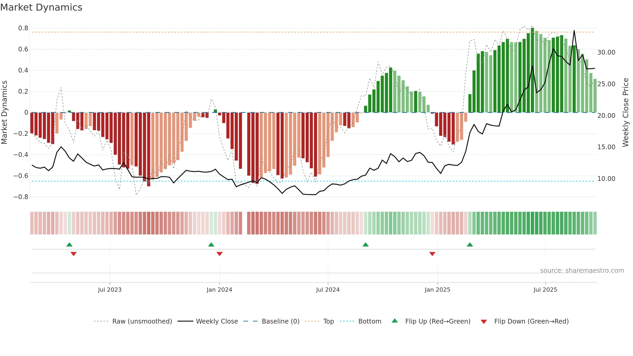Click the Market Dynamics chart title

(41, 7)
